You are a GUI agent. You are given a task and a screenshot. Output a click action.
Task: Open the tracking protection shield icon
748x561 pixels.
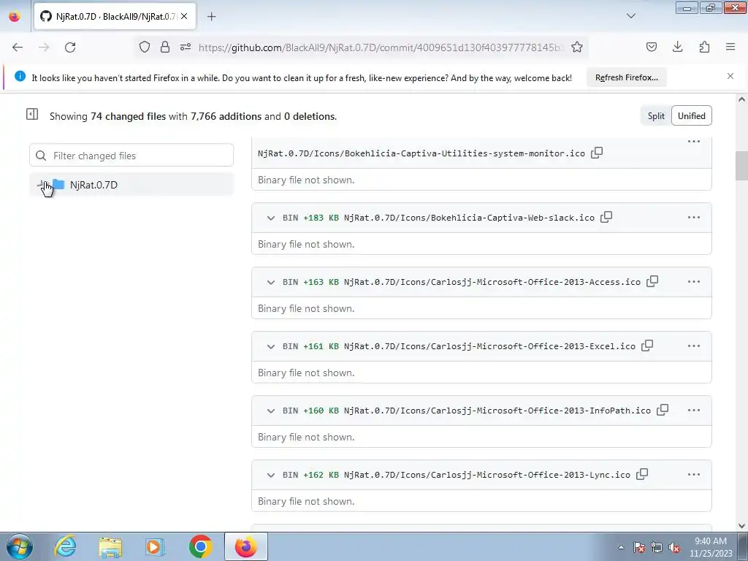tap(145, 47)
